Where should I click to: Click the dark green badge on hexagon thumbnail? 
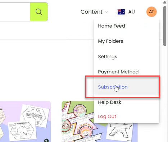pos(46,141)
